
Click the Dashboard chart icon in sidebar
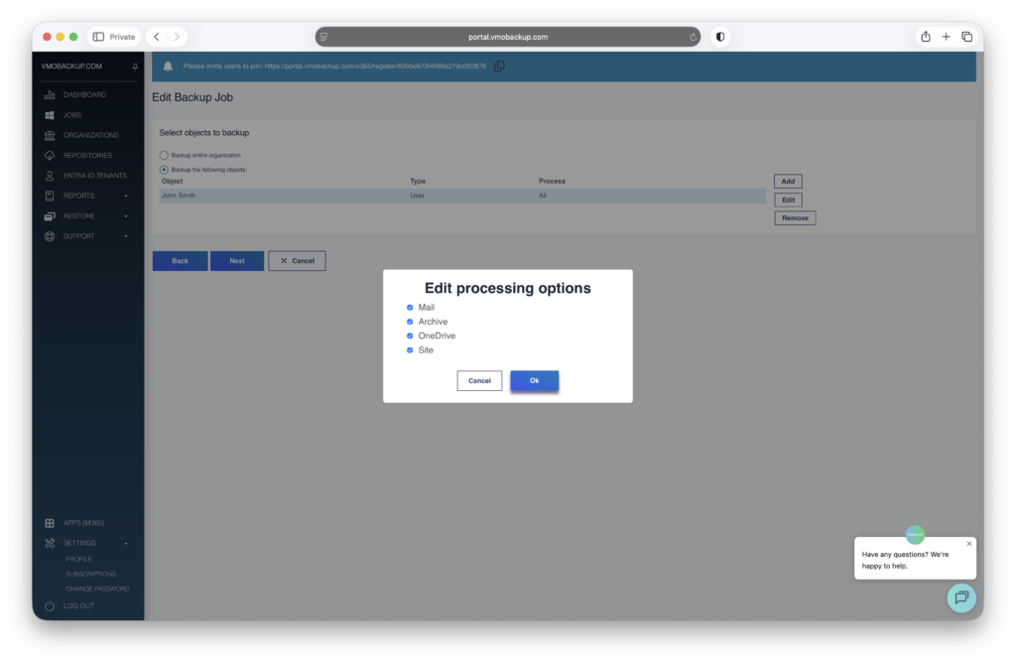tap(51, 95)
